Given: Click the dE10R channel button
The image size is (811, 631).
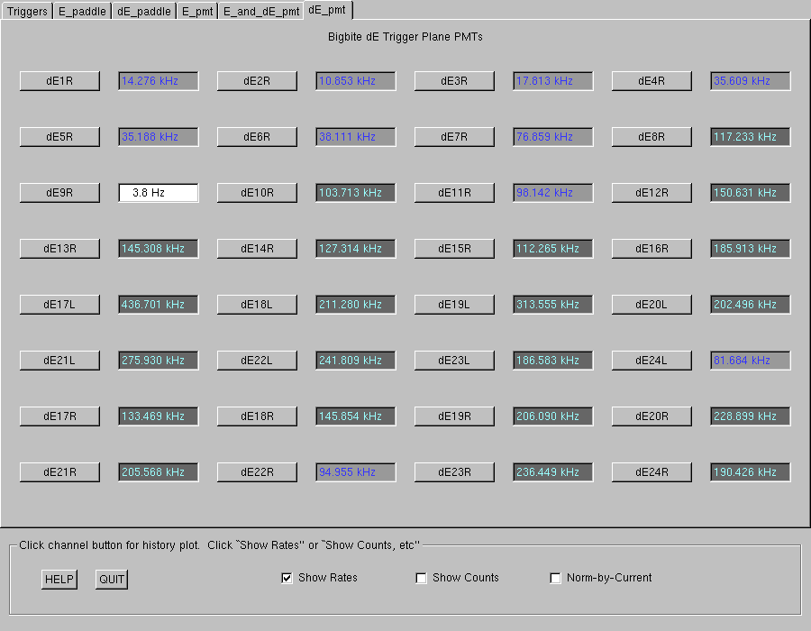Looking at the screenshot, I should click(257, 193).
